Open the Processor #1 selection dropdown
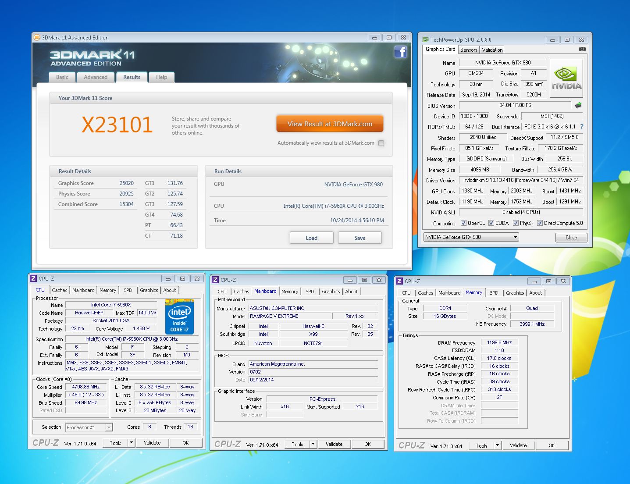Image resolution: width=630 pixels, height=484 pixels. pos(89,427)
